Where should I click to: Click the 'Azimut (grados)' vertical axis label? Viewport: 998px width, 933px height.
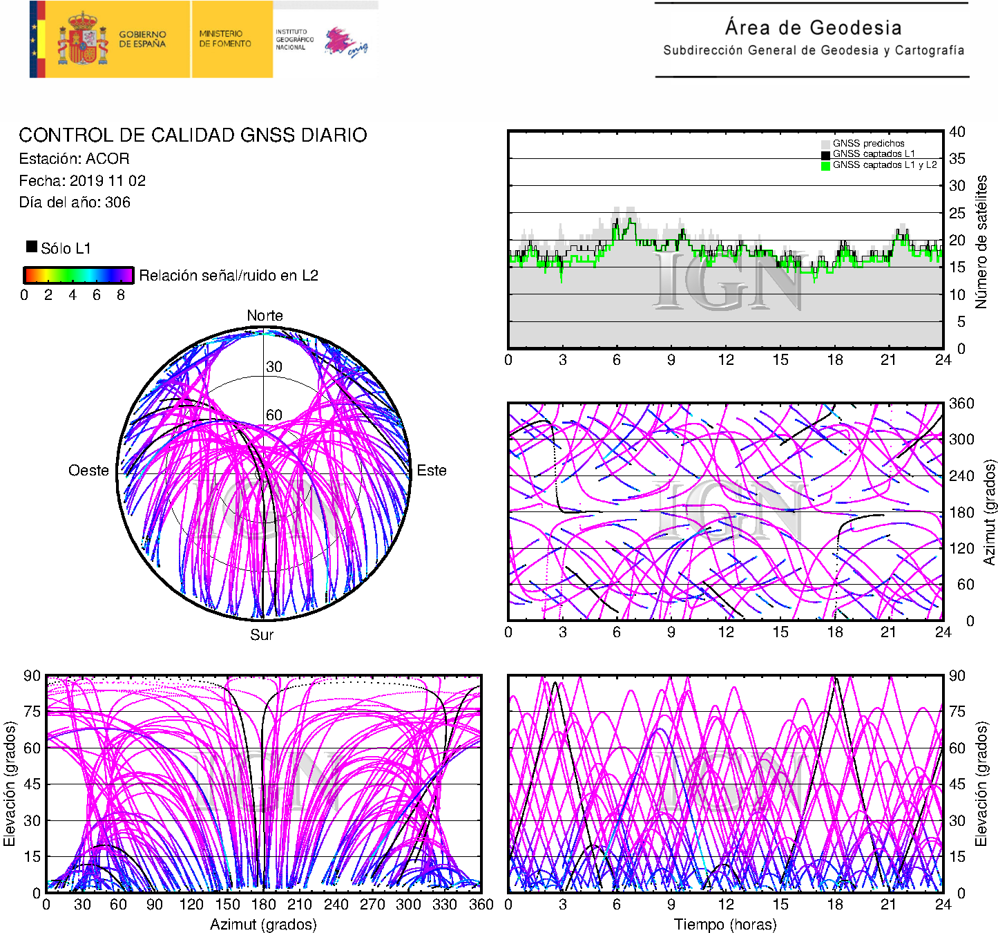(x=990, y=512)
